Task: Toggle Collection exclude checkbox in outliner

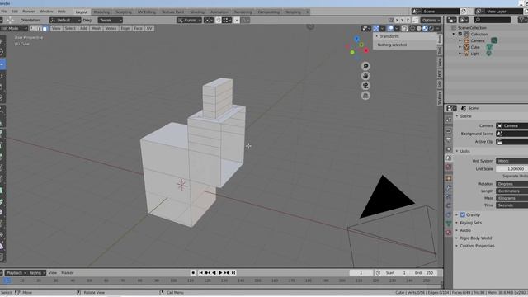Action: (460, 35)
